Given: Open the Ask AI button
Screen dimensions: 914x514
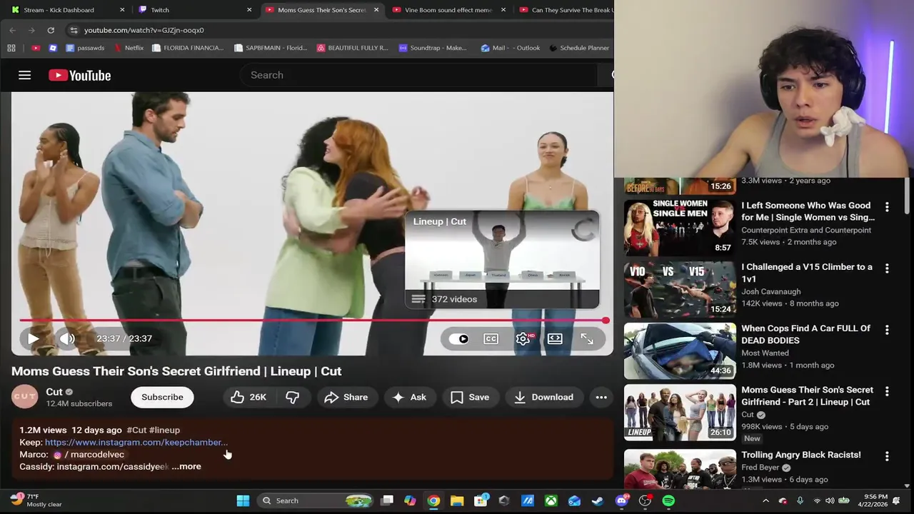Looking at the screenshot, I should point(410,397).
